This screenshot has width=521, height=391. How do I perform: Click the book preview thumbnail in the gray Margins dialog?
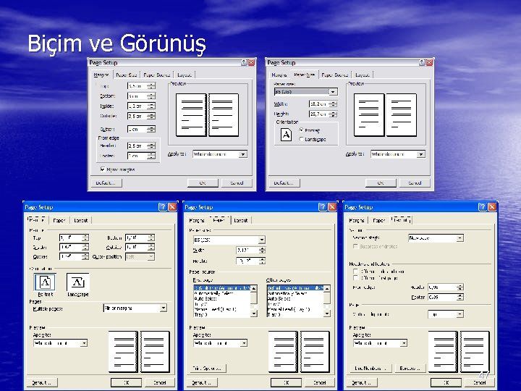tap(208, 115)
